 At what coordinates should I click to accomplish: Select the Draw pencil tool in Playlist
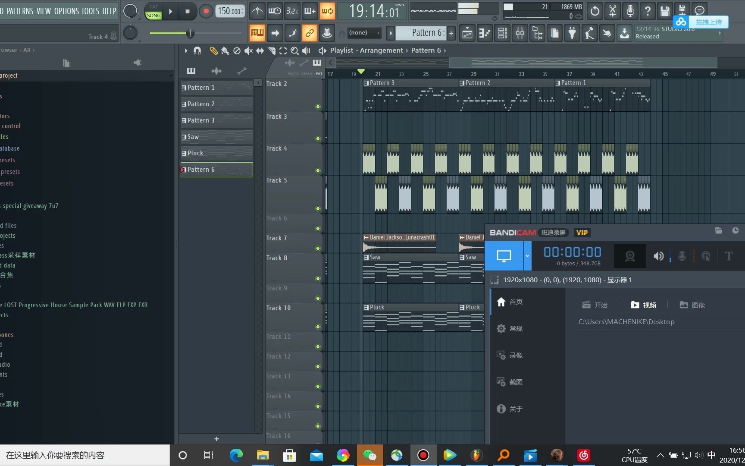click(213, 51)
